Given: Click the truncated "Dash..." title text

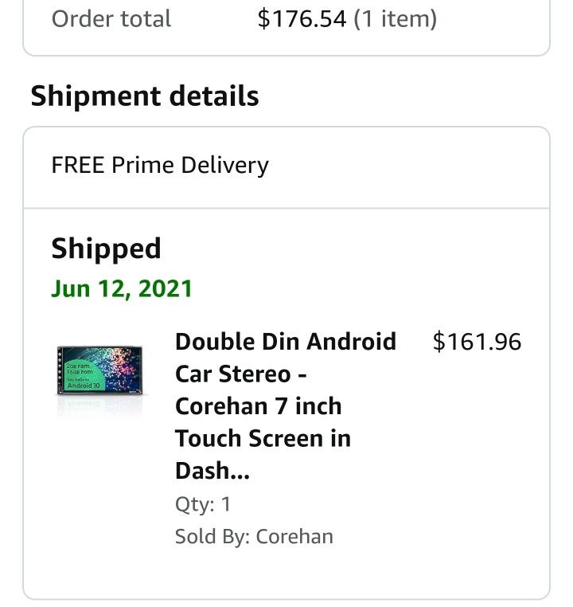Looking at the screenshot, I should pyautogui.click(x=212, y=471).
